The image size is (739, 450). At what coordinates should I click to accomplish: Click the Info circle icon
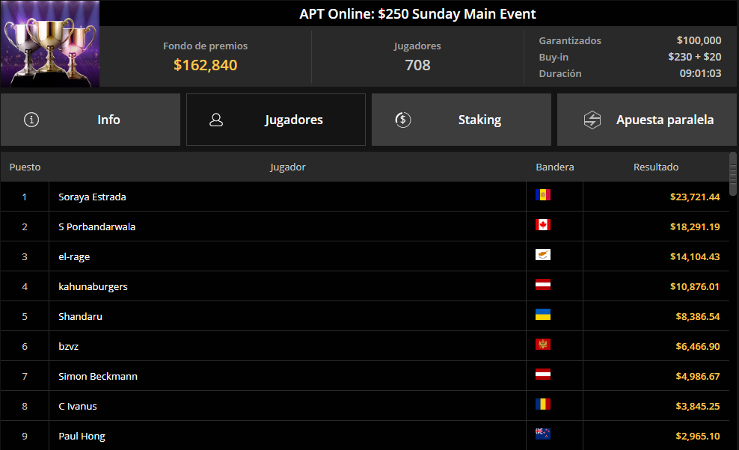point(31,120)
